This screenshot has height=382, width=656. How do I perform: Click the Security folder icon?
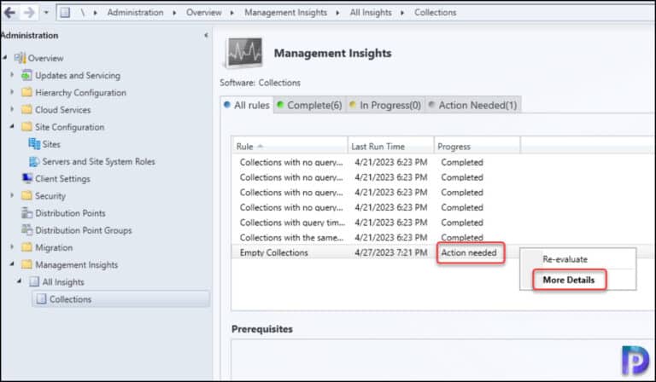click(26, 195)
